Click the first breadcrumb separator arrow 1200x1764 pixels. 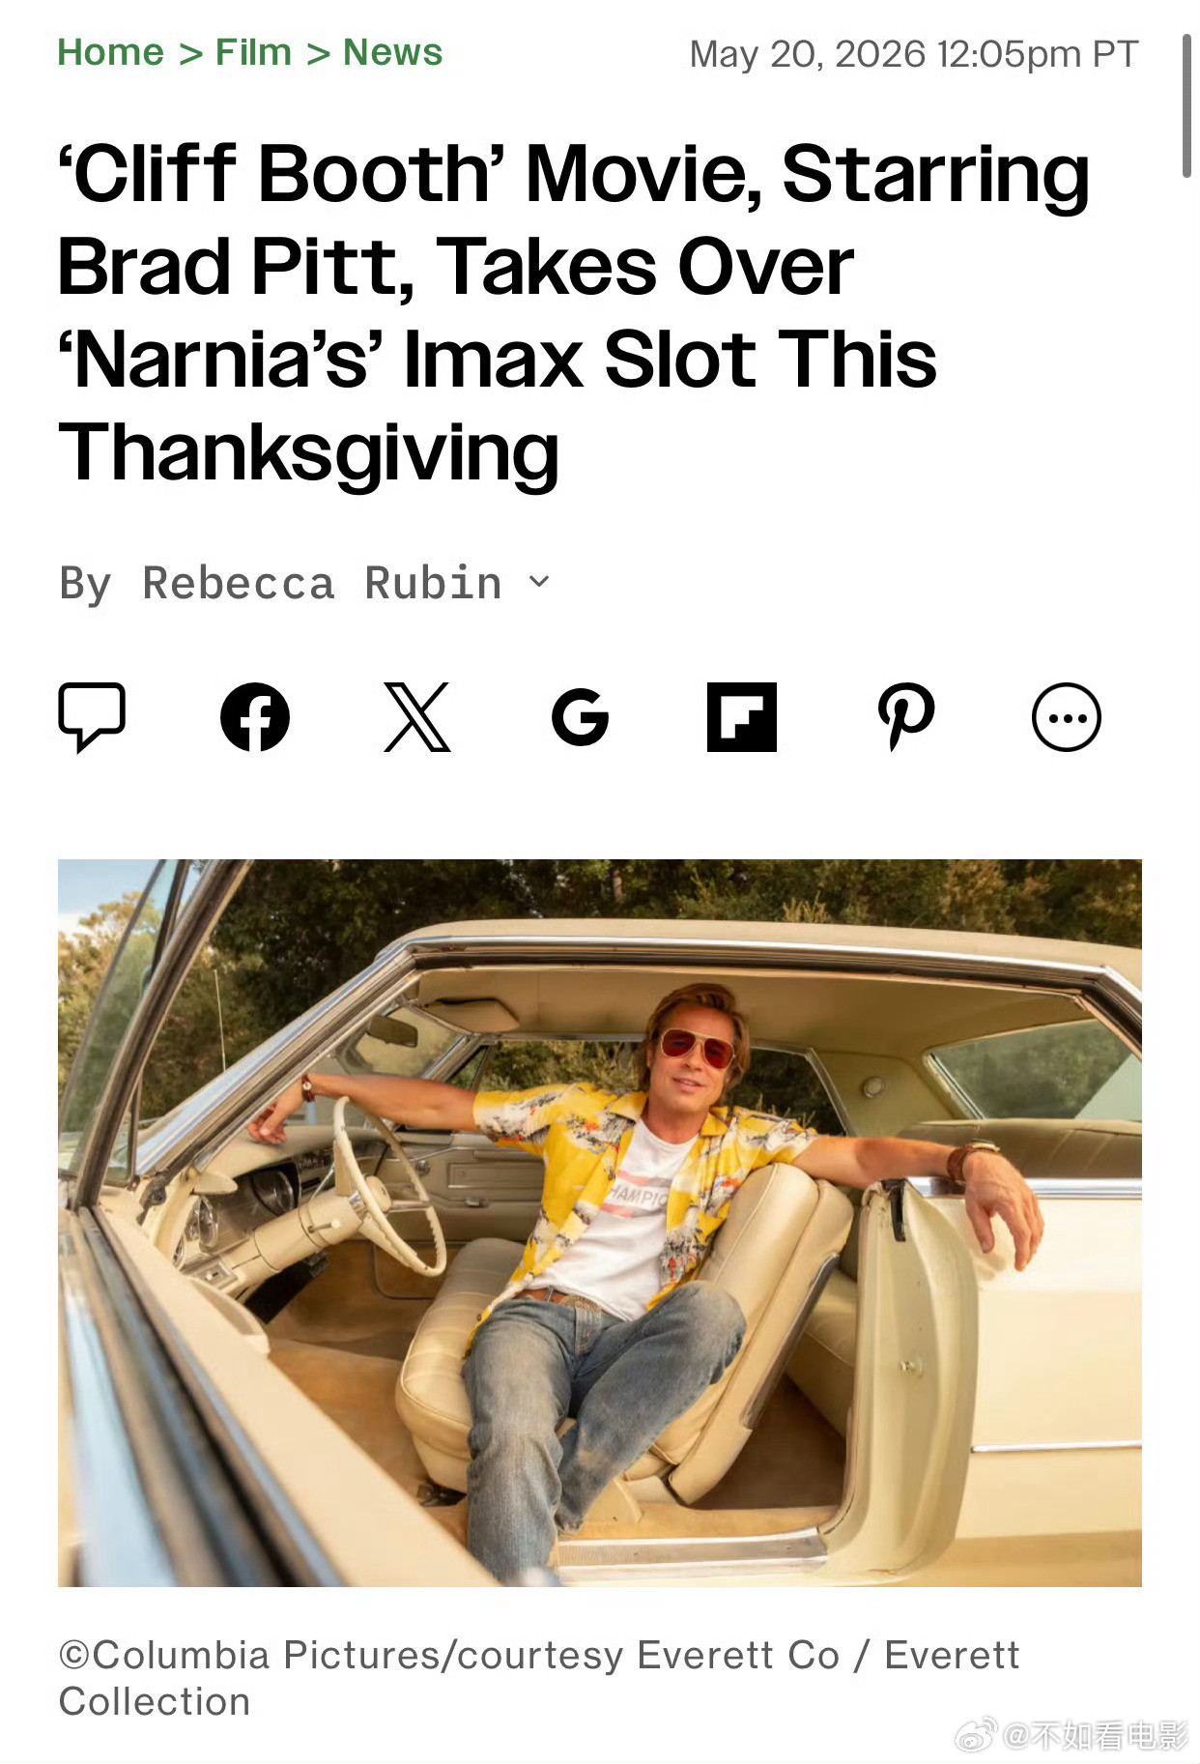pyautogui.click(x=190, y=54)
